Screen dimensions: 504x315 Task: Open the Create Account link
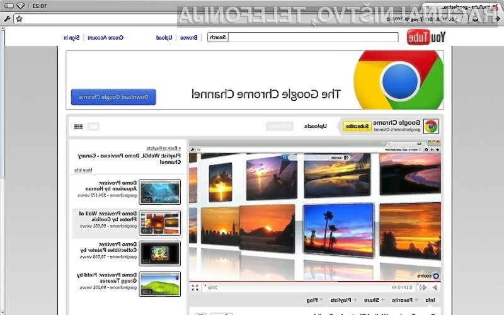click(x=105, y=38)
